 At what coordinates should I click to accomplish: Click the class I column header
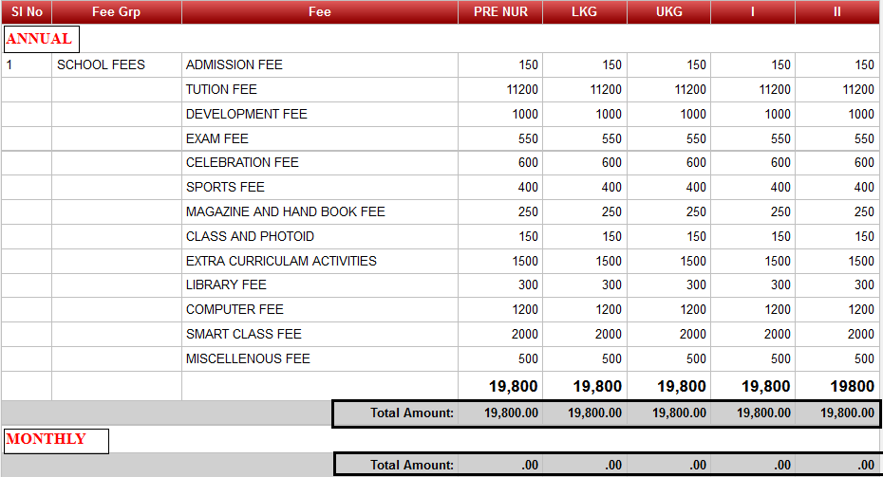[x=752, y=12]
